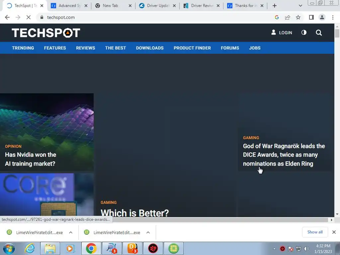
Task: Close the Driver Revive tab
Action: pyautogui.click(x=218, y=6)
